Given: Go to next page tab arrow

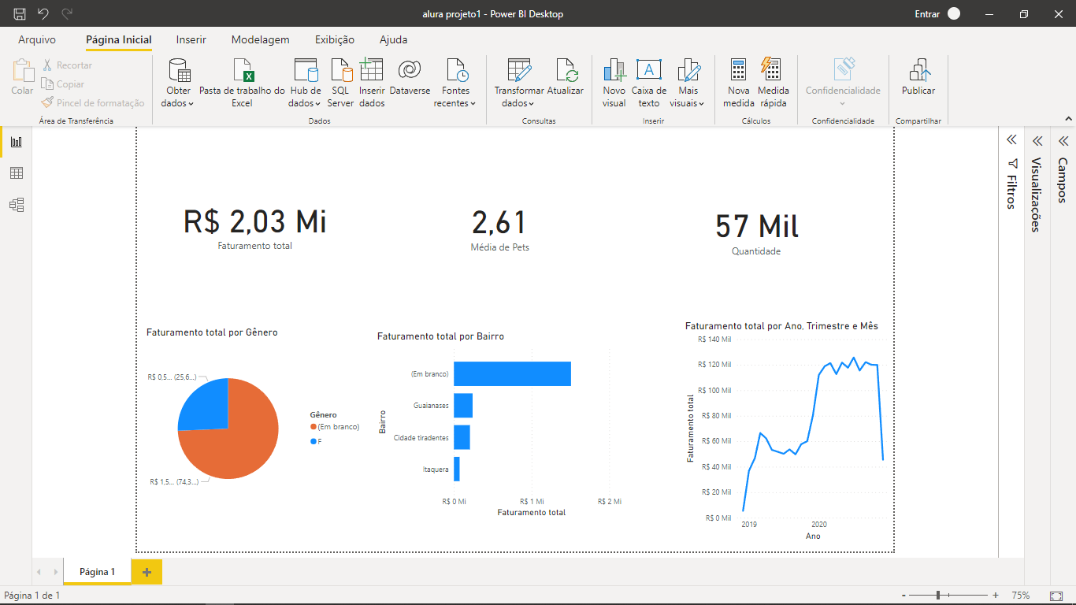Looking at the screenshot, I should pos(55,572).
